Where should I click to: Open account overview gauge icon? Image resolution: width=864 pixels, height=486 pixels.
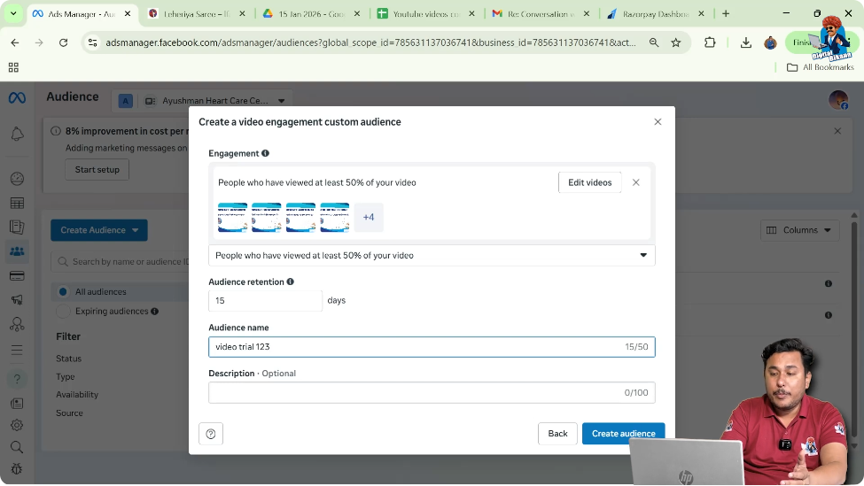(x=17, y=178)
